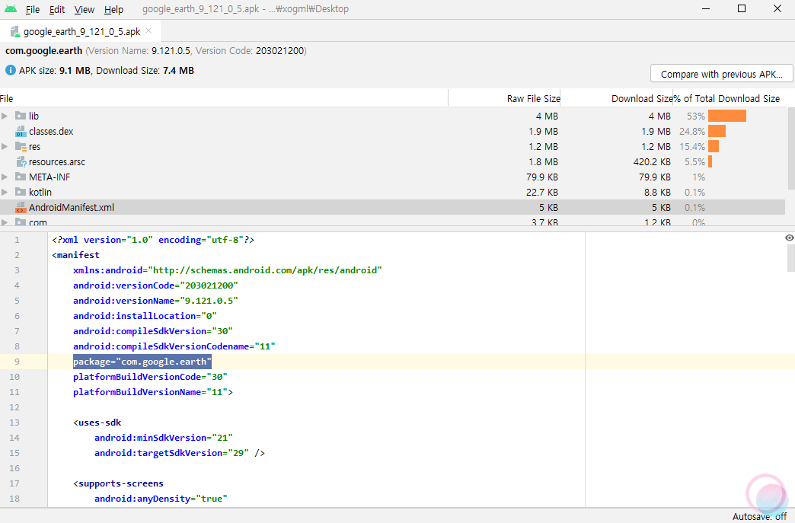Expand the lib folder
The image size is (795, 523).
click(x=5, y=116)
